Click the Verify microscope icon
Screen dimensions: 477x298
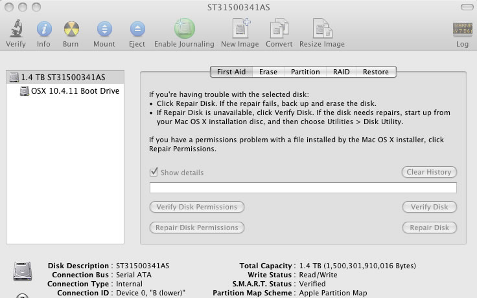pos(16,29)
